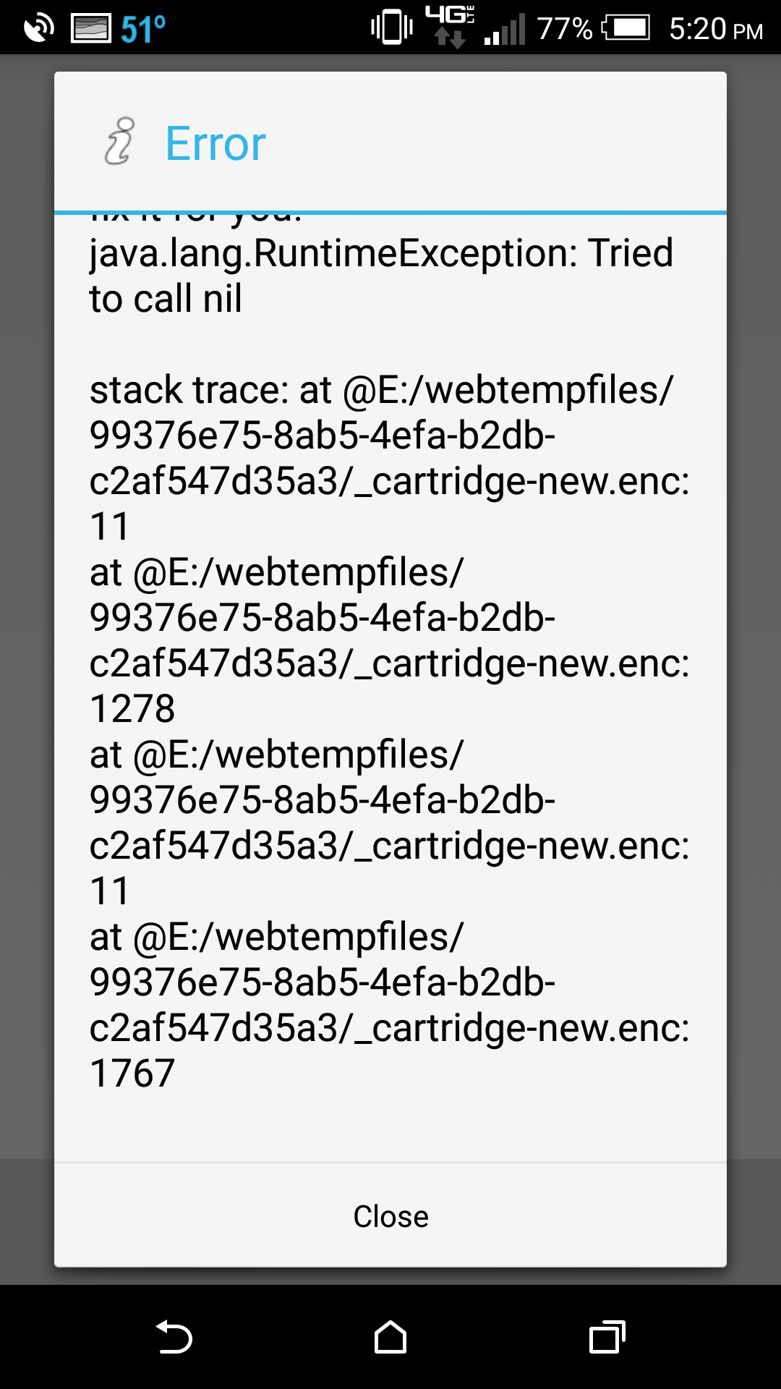Viewport: 781px width, 1389px height.
Task: Tap the 5:20 PM clock
Action: [716, 29]
